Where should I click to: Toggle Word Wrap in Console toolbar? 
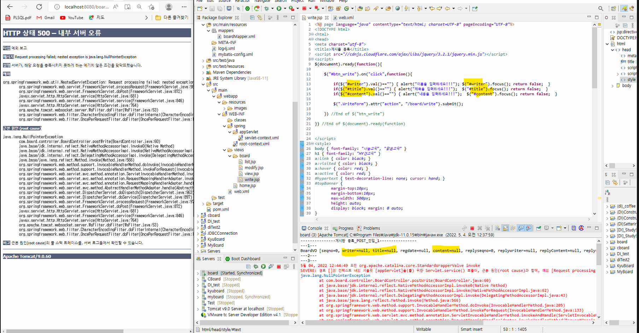(x=513, y=228)
